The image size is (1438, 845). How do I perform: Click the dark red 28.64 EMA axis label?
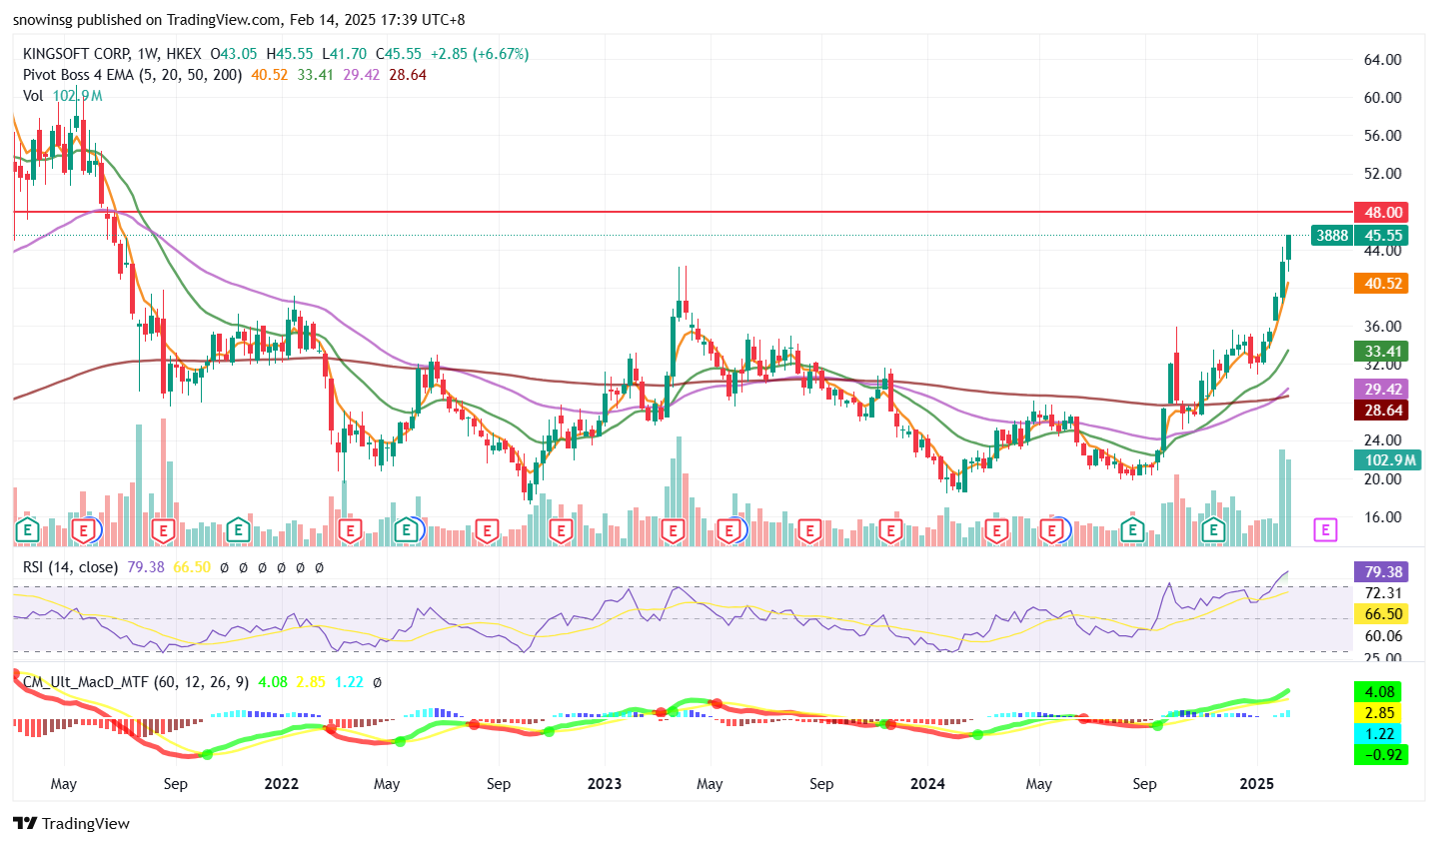pos(1380,410)
